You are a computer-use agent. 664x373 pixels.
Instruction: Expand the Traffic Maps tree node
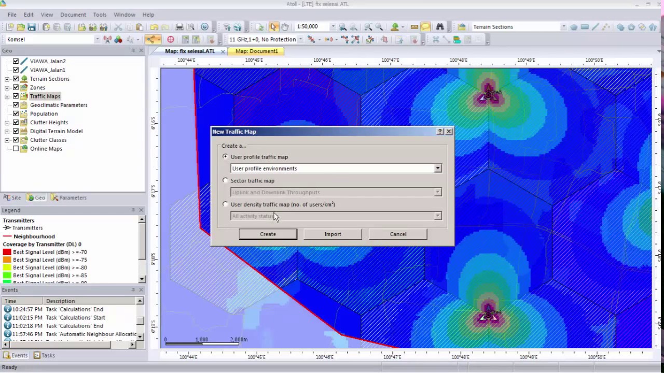[7, 96]
